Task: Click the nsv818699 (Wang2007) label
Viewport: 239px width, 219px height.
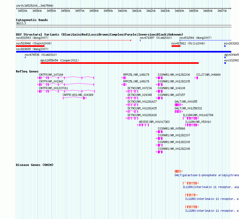Action: point(32,49)
